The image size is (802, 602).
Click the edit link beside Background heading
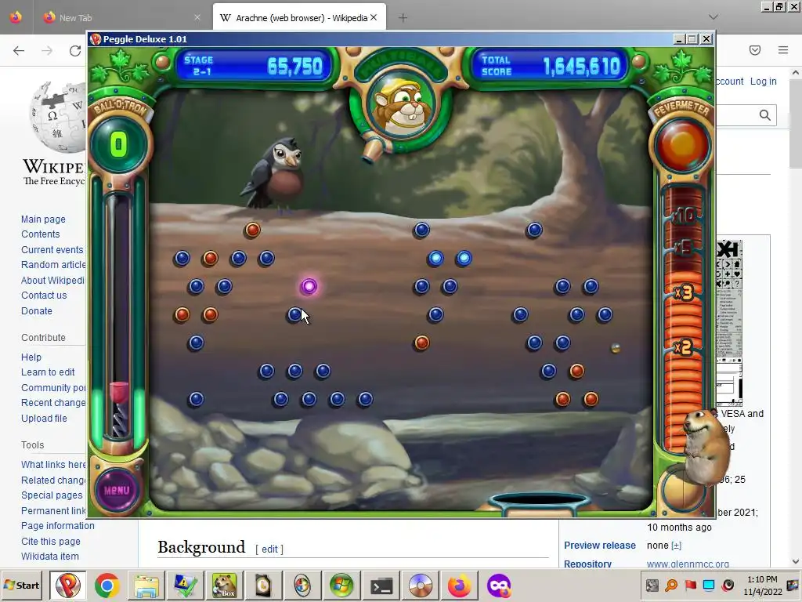[x=269, y=549]
